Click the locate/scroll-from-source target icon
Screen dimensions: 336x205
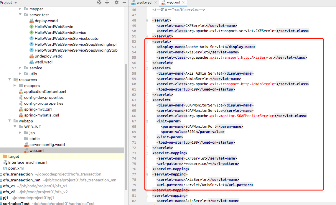tap(99, 2)
